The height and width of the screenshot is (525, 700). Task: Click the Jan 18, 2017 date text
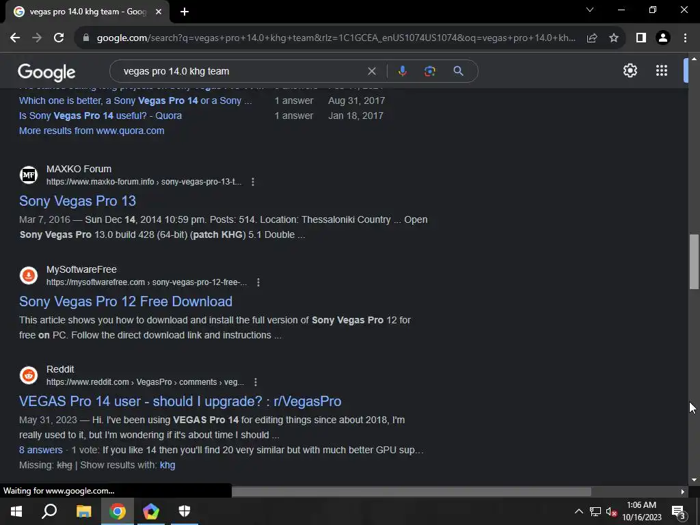(355, 116)
